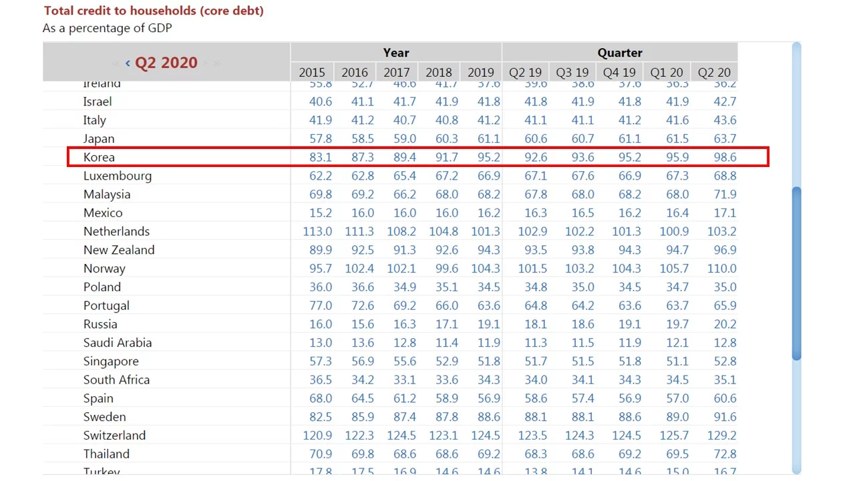Click the chart title Total credit to households
The height and width of the screenshot is (481, 855).
[x=154, y=11]
